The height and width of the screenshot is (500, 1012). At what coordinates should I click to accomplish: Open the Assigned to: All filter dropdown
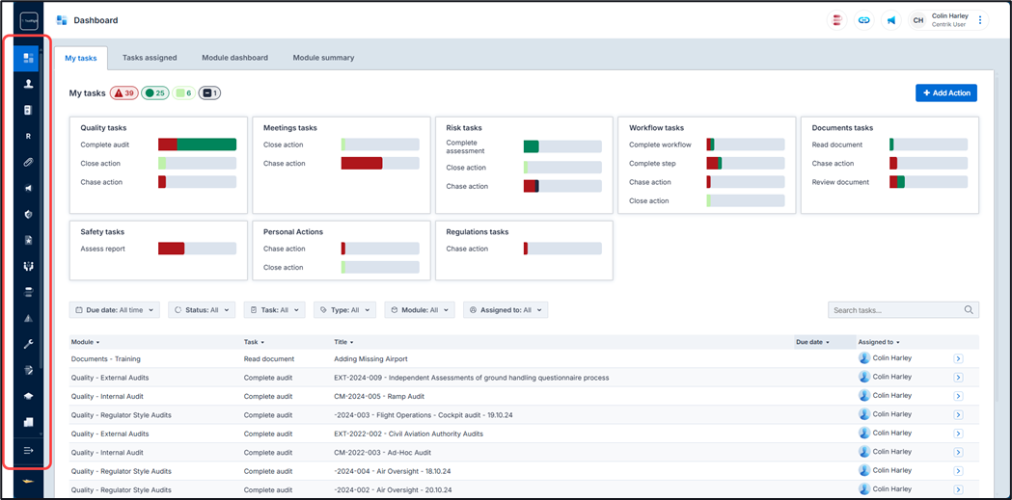(x=506, y=310)
